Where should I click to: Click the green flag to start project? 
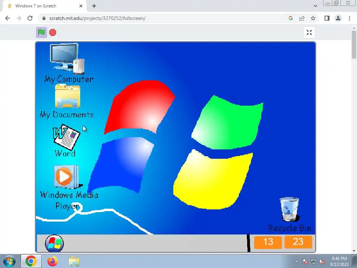tap(41, 32)
